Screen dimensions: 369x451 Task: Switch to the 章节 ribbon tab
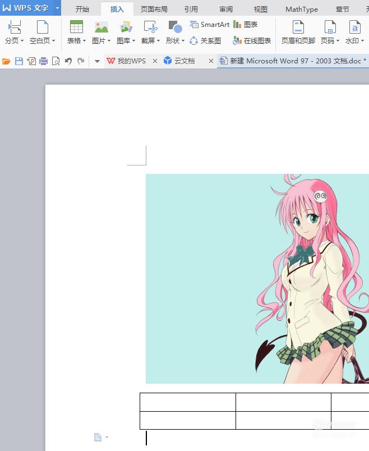tap(342, 10)
